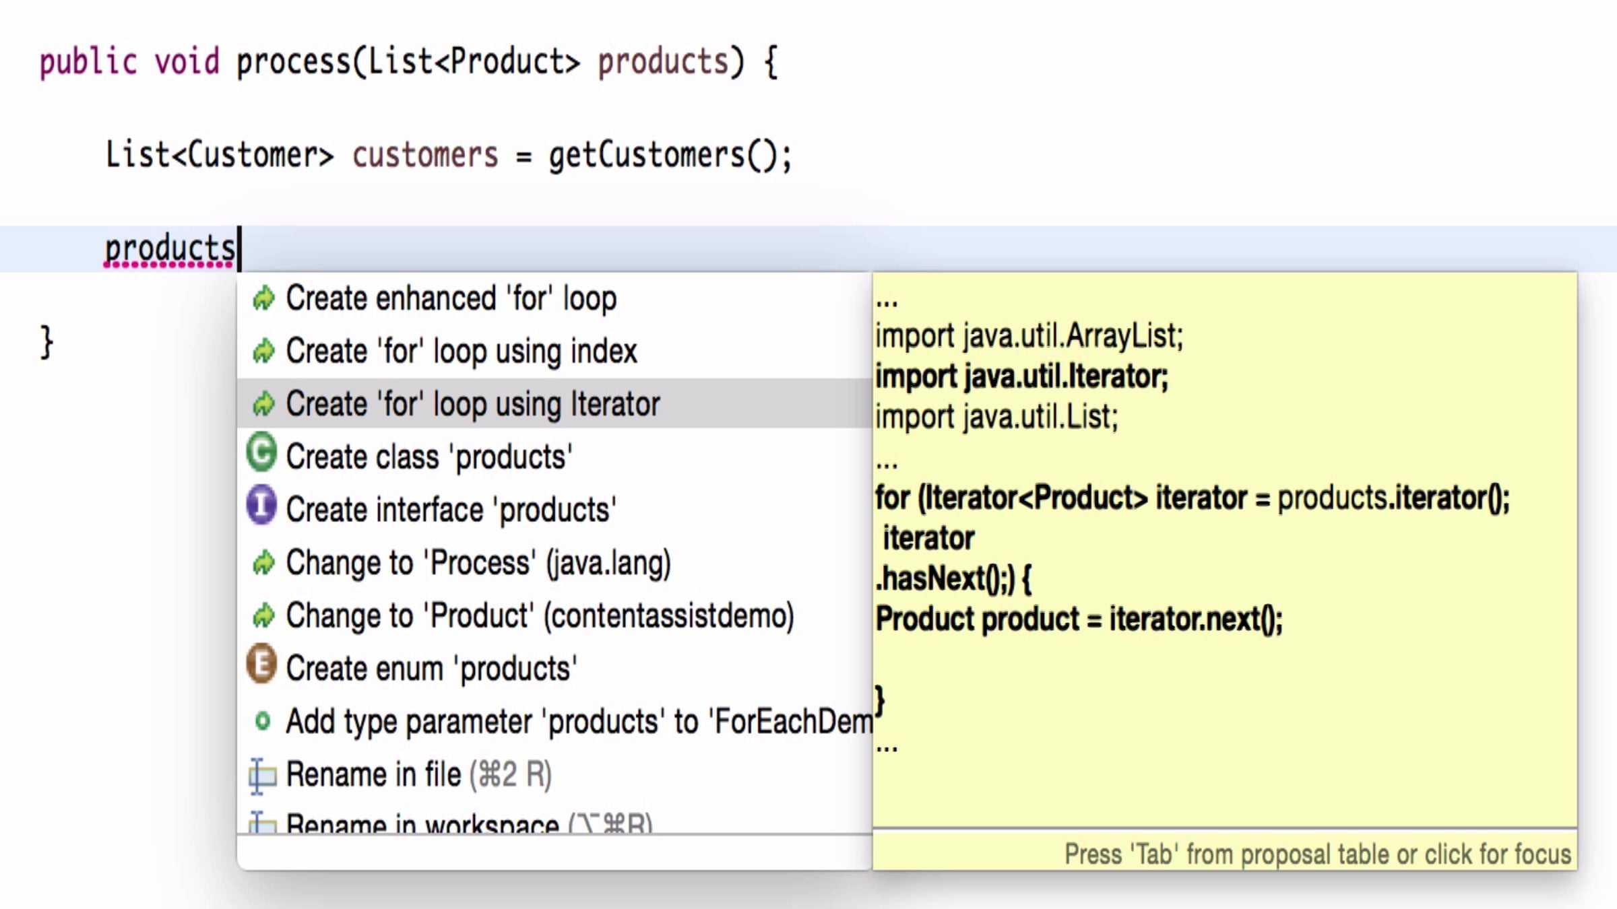Choose Create enum 'products' entry

coord(431,669)
